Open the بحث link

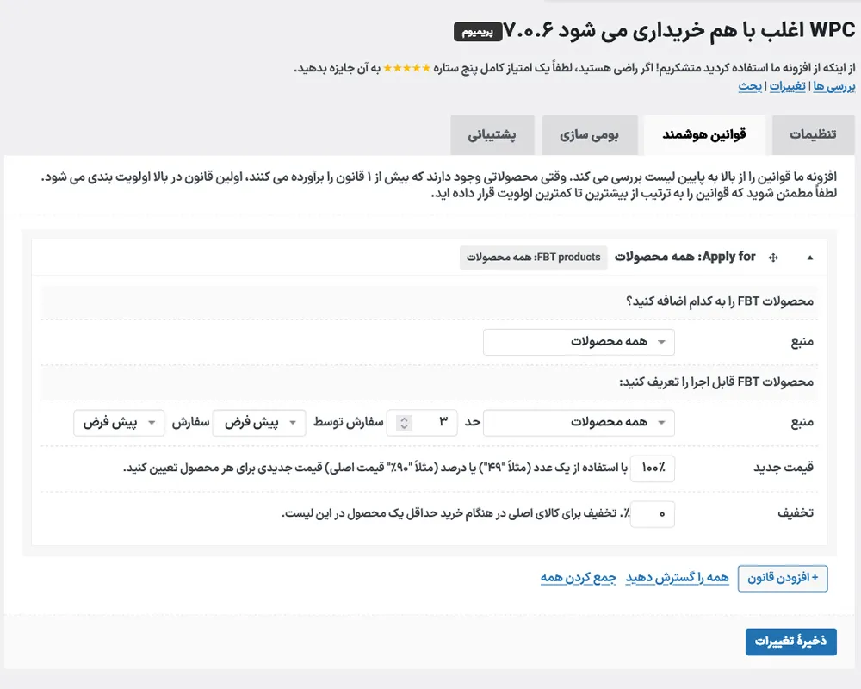[750, 86]
